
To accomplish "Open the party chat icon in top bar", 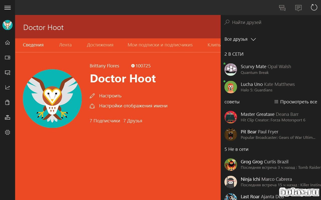I will pos(282,8).
